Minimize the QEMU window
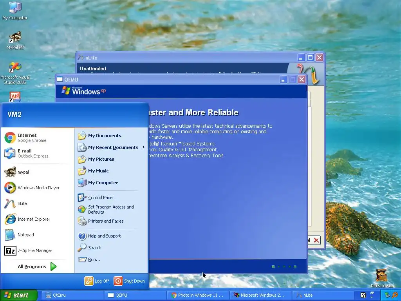The image size is (401, 301). 283,79
